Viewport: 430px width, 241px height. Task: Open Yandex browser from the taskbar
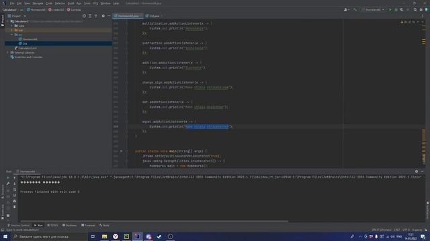pyautogui.click(x=116, y=236)
